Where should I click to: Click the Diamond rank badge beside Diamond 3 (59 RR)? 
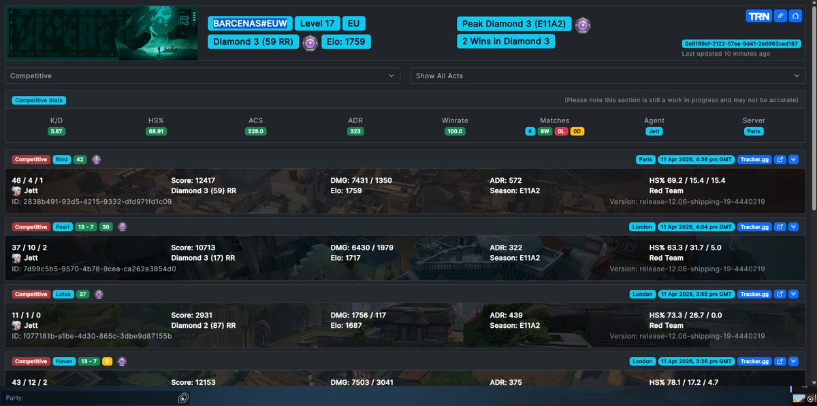(x=310, y=42)
